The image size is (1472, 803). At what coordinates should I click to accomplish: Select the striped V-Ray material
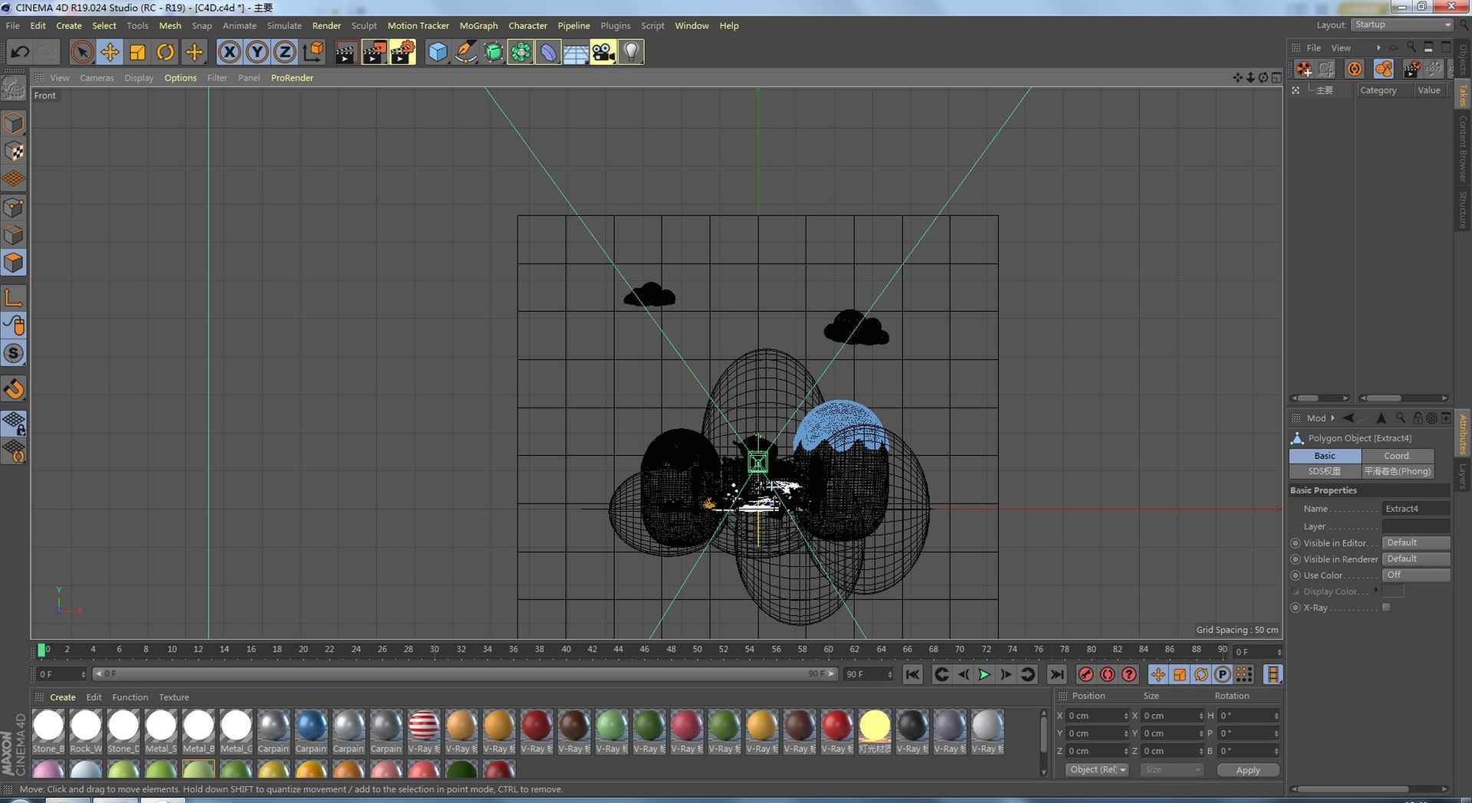[424, 731]
